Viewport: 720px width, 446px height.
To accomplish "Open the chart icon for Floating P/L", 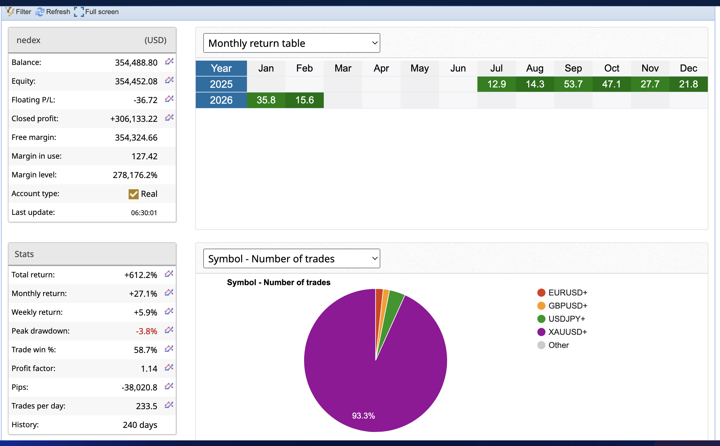I will click(x=169, y=99).
